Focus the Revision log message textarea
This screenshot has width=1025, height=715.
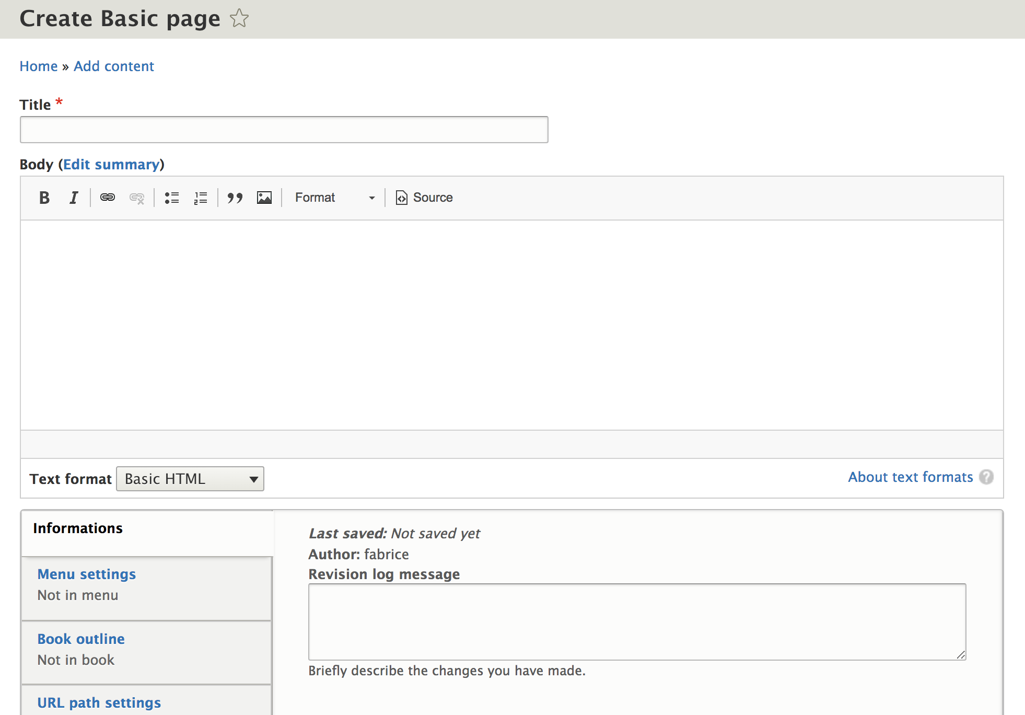[637, 622]
